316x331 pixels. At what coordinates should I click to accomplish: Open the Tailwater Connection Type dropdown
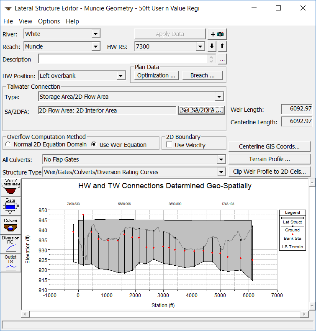(x=219, y=97)
